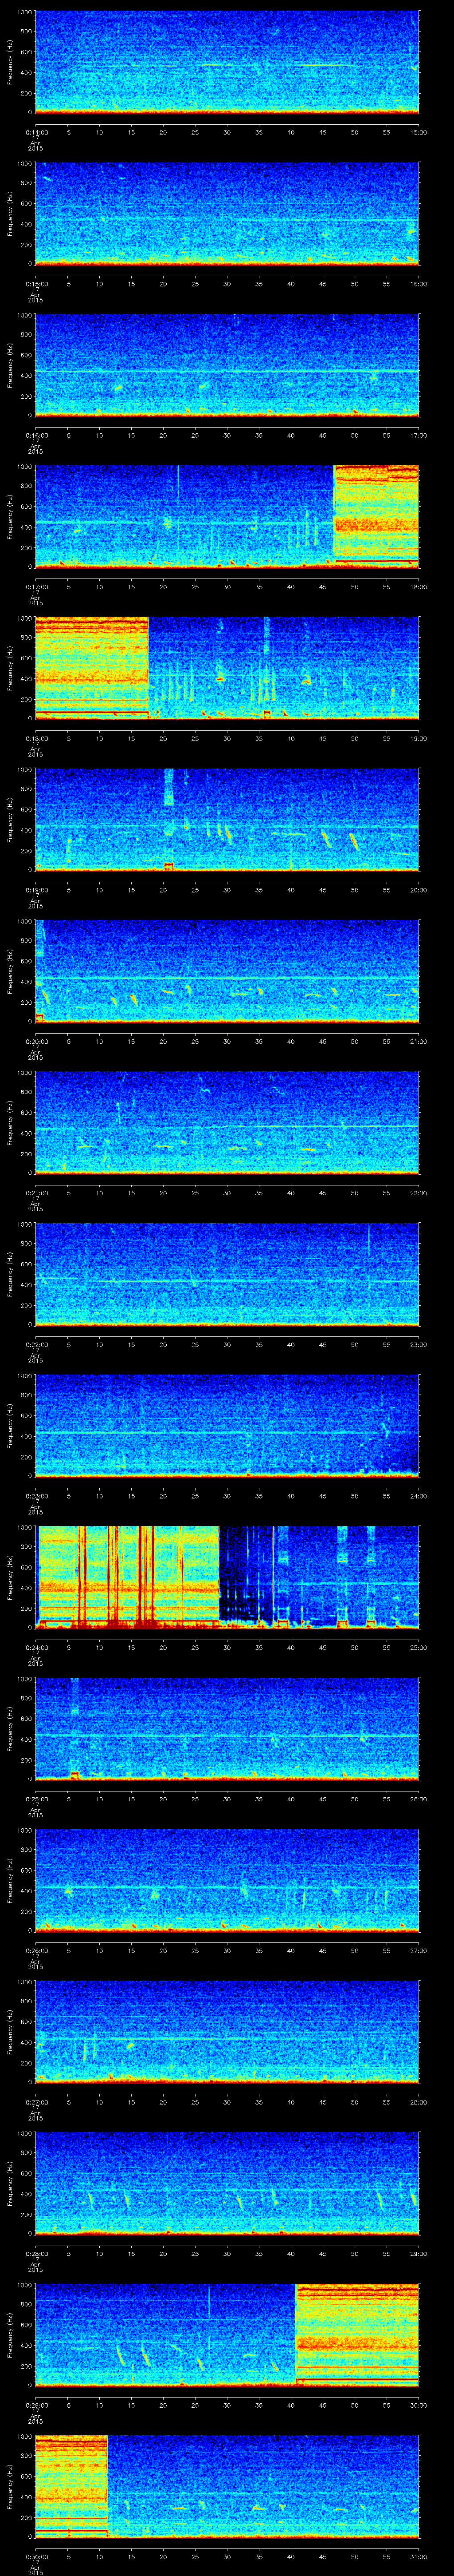Click the 0:29:00 start time label
This screenshot has height=2576, width=454.
click(36, 2405)
